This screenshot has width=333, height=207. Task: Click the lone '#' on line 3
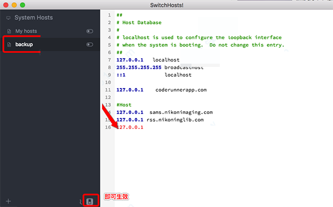pyautogui.click(x=118, y=30)
